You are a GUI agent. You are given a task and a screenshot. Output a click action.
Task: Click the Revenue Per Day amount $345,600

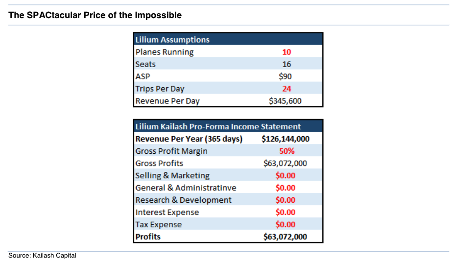click(285, 101)
